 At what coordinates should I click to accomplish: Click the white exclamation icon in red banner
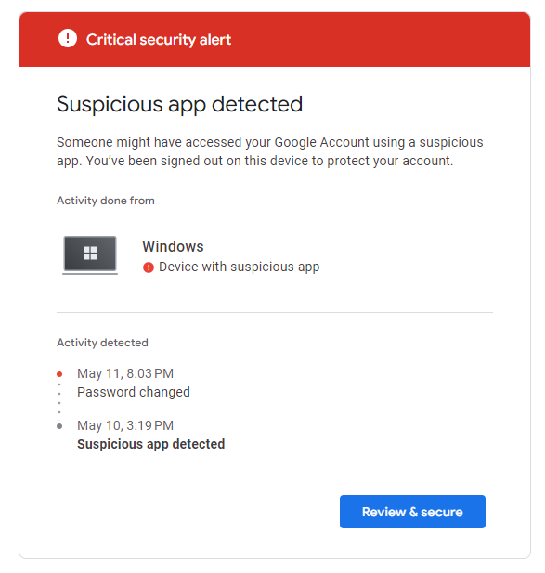click(68, 38)
